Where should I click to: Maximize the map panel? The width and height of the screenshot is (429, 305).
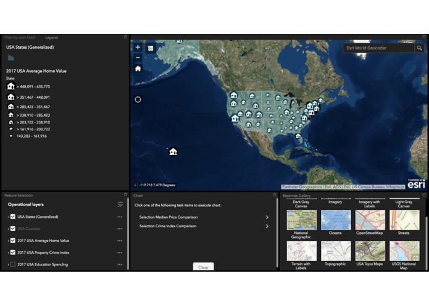pyautogui.click(x=424, y=37)
